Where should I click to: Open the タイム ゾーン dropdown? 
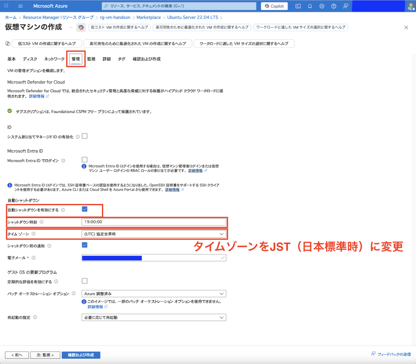click(x=154, y=234)
